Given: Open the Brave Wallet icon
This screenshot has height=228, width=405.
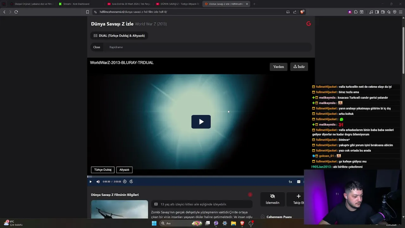Looking at the screenshot, I should tap(383, 12).
